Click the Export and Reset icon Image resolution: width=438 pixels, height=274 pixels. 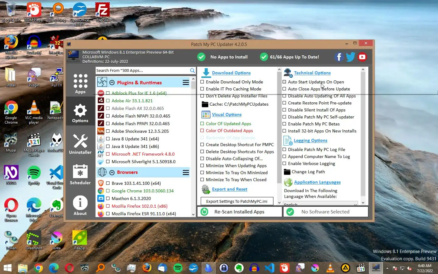pyautogui.click(x=206, y=189)
